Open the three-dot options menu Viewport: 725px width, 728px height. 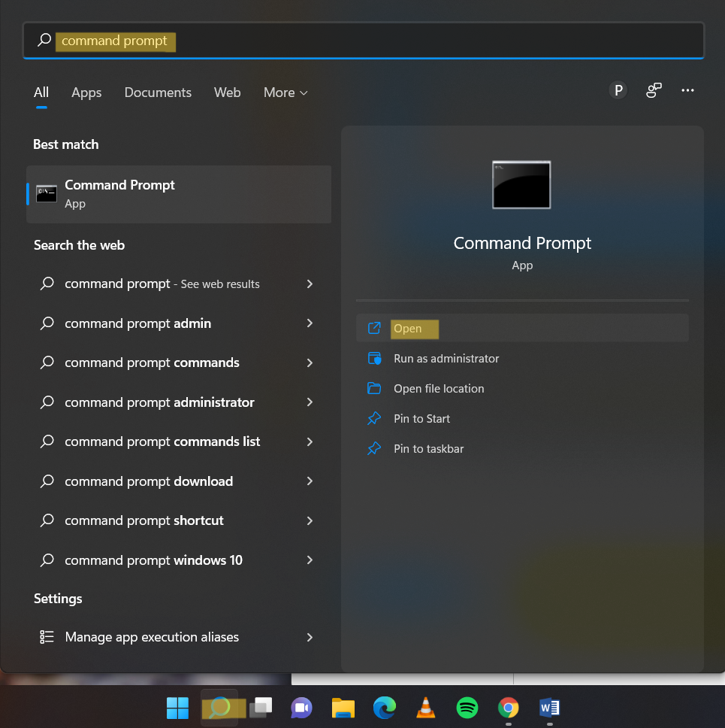(x=687, y=90)
